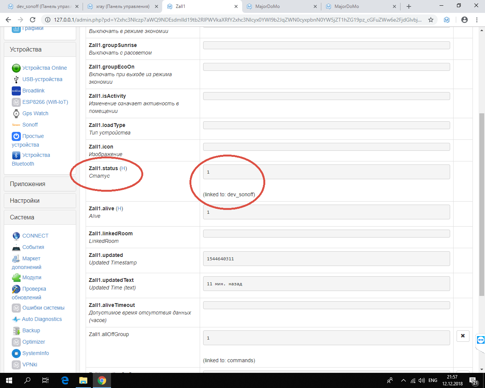Collapse the Система sidebar section
485x388 pixels.
40,217
